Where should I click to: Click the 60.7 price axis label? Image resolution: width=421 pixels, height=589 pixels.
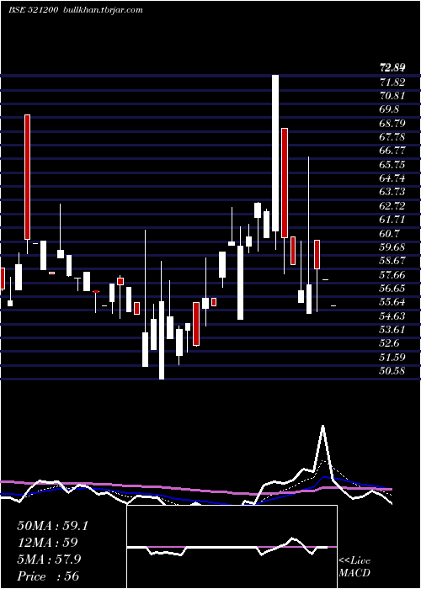389,233
